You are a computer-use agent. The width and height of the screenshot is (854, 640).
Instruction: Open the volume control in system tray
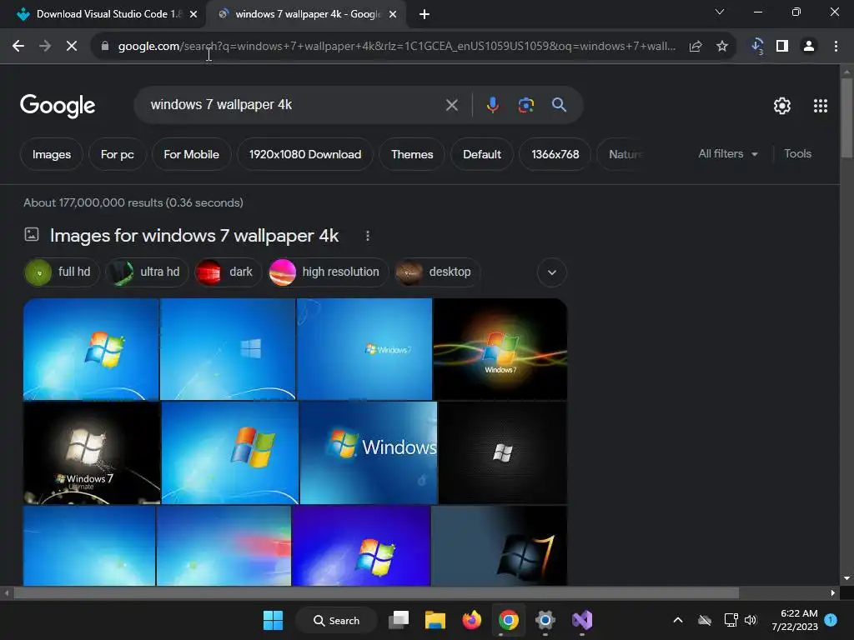pyautogui.click(x=751, y=620)
